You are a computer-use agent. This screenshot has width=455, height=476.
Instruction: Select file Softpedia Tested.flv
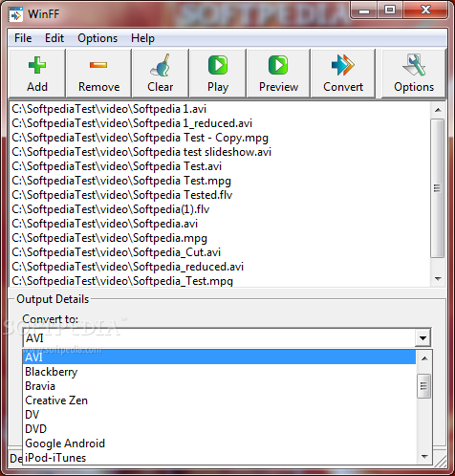[220, 195]
